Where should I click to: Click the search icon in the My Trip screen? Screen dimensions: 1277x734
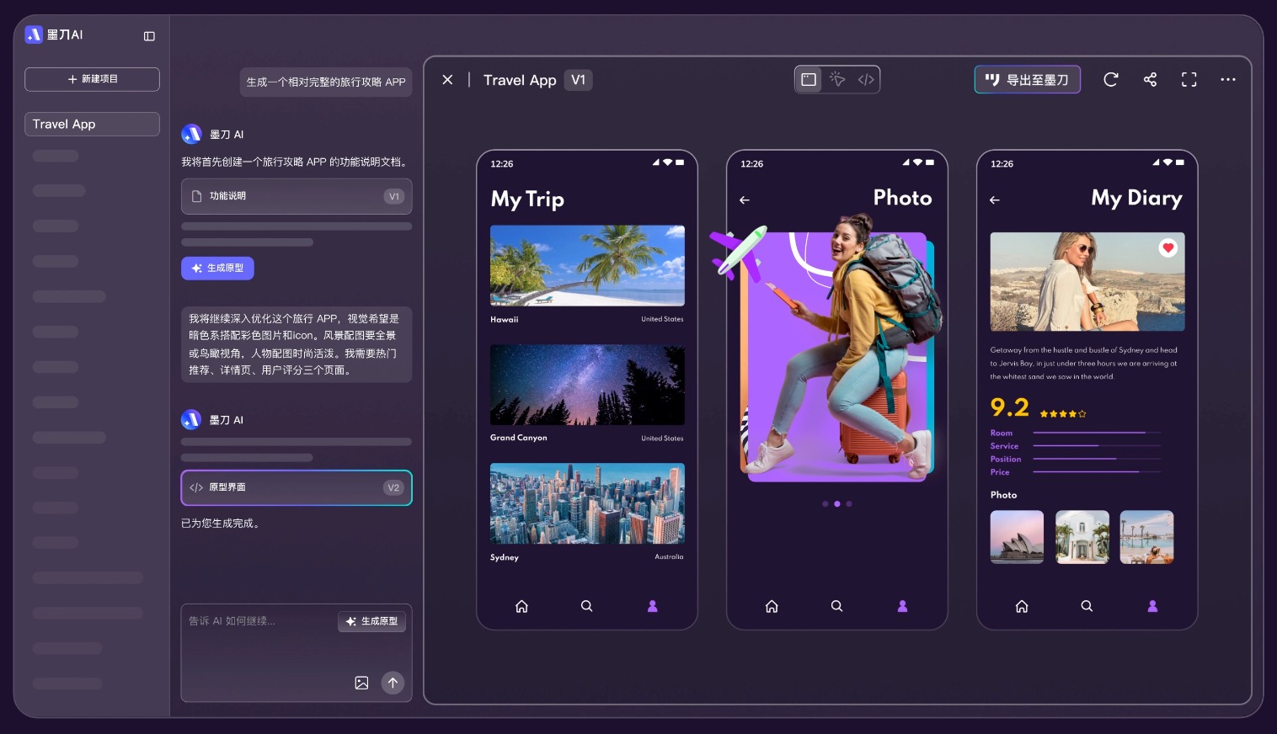[587, 606]
